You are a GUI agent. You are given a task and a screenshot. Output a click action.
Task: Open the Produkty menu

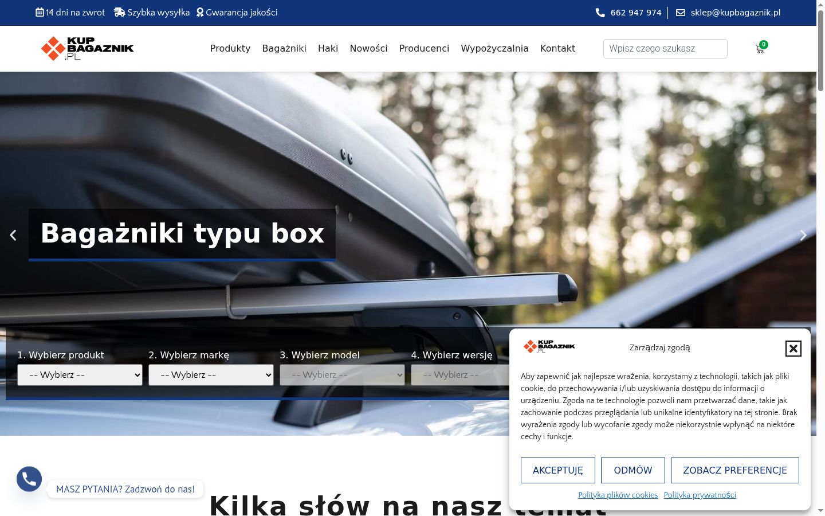pyautogui.click(x=230, y=49)
